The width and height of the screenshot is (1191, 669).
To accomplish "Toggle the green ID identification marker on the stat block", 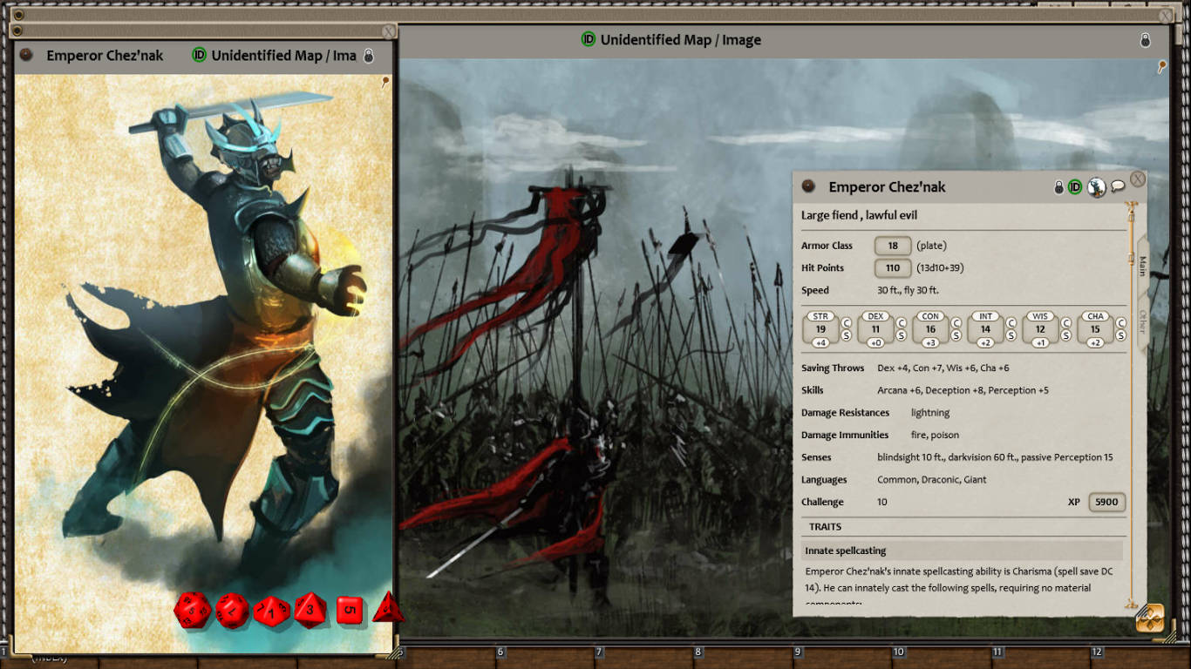I will tap(1074, 186).
